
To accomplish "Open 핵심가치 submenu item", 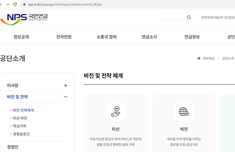I will 19,126.
